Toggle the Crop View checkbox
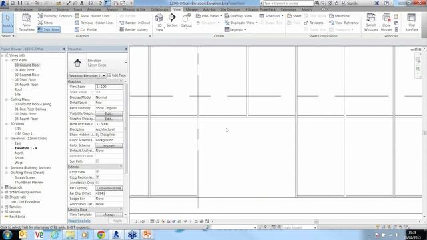The width and height of the screenshot is (427, 240). pyautogui.click(x=97, y=172)
